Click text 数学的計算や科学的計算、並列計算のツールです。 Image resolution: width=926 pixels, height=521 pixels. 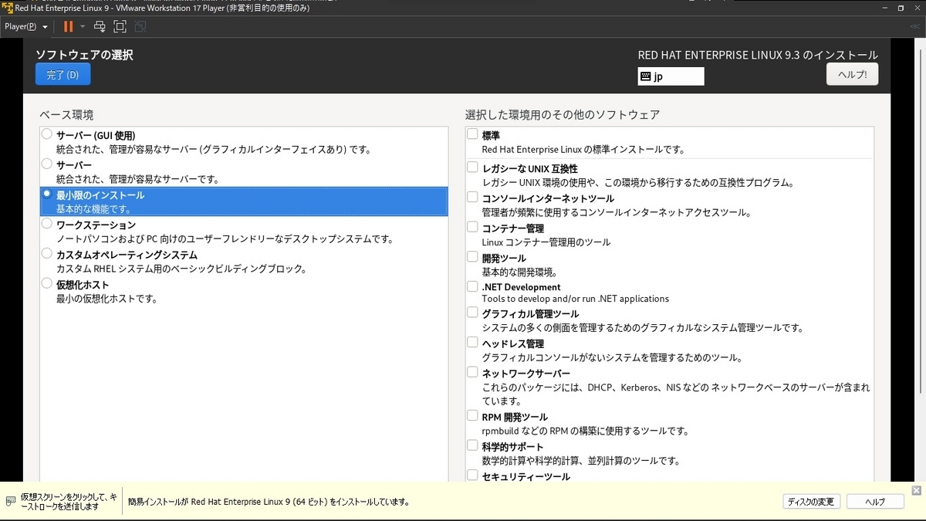[x=580, y=461]
